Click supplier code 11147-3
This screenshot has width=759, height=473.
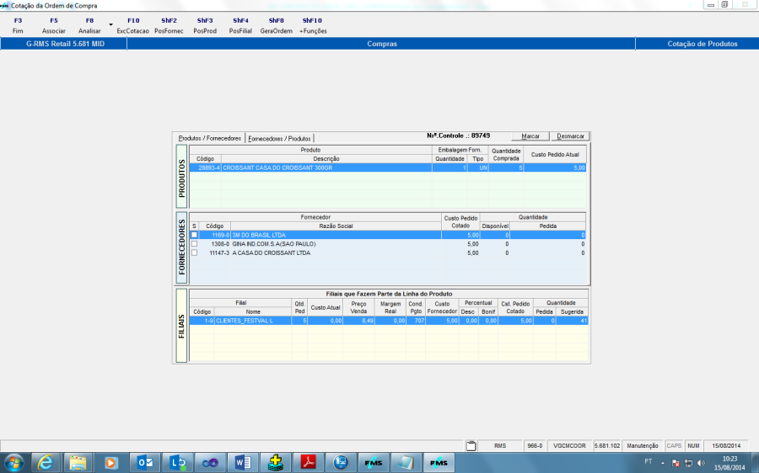(219, 253)
